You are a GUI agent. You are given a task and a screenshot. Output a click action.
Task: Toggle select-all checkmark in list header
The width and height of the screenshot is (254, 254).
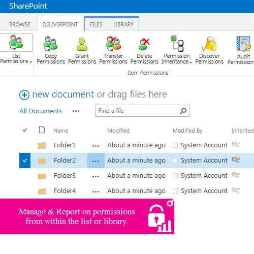tap(25, 130)
